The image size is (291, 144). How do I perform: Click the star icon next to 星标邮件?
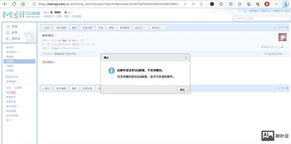[18, 52]
